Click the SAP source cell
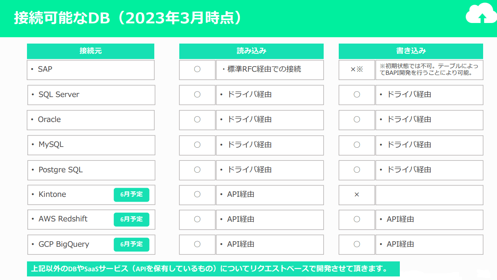497x280 pixels. pos(90,70)
